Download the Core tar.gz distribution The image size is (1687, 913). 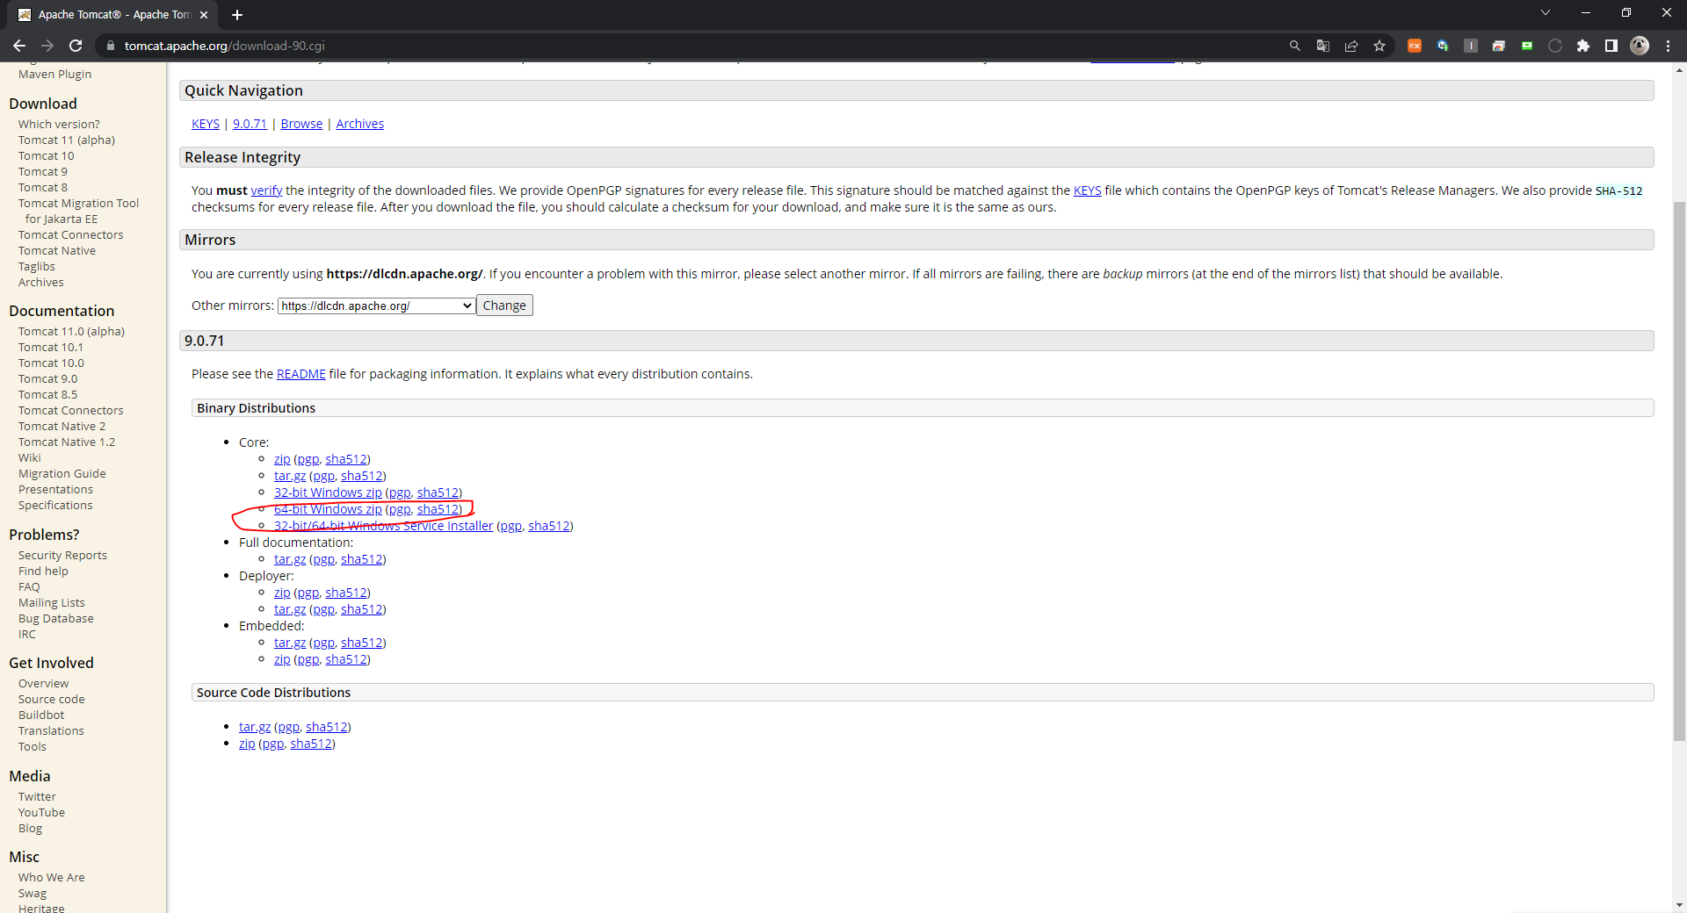[290, 476]
